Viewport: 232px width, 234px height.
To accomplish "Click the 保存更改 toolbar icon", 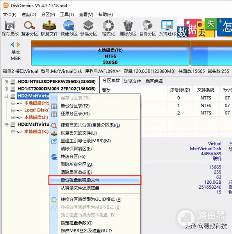I will pyautogui.click(x=10, y=28).
